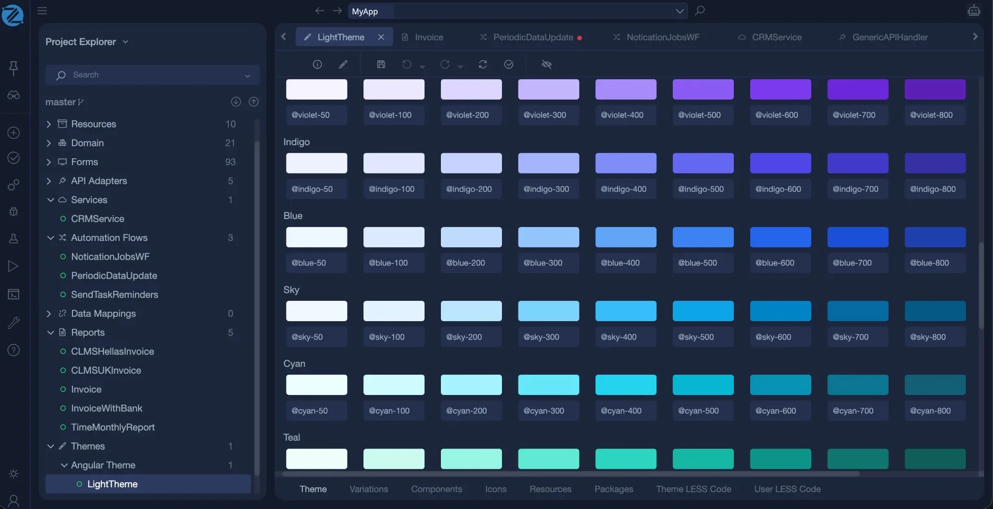This screenshot has height=509, width=993.
Task: Click the pull download arrow next to master
Action: coord(236,102)
